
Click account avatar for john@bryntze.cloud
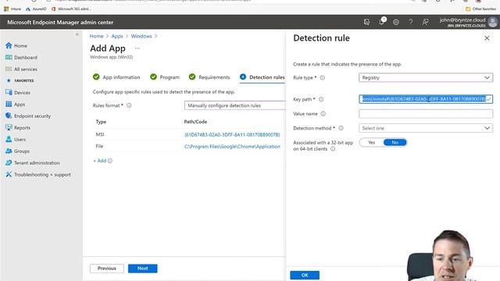click(x=493, y=22)
